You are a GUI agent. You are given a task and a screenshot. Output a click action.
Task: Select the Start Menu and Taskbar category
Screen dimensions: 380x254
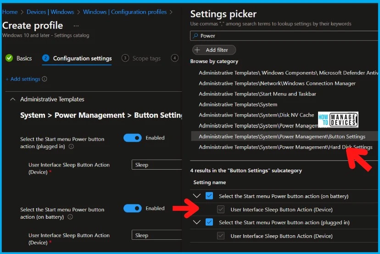257,94
